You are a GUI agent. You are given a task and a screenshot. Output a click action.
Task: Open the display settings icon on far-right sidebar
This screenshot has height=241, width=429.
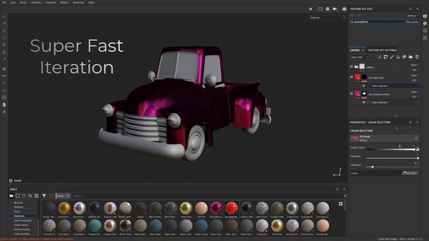(x=425, y=16)
